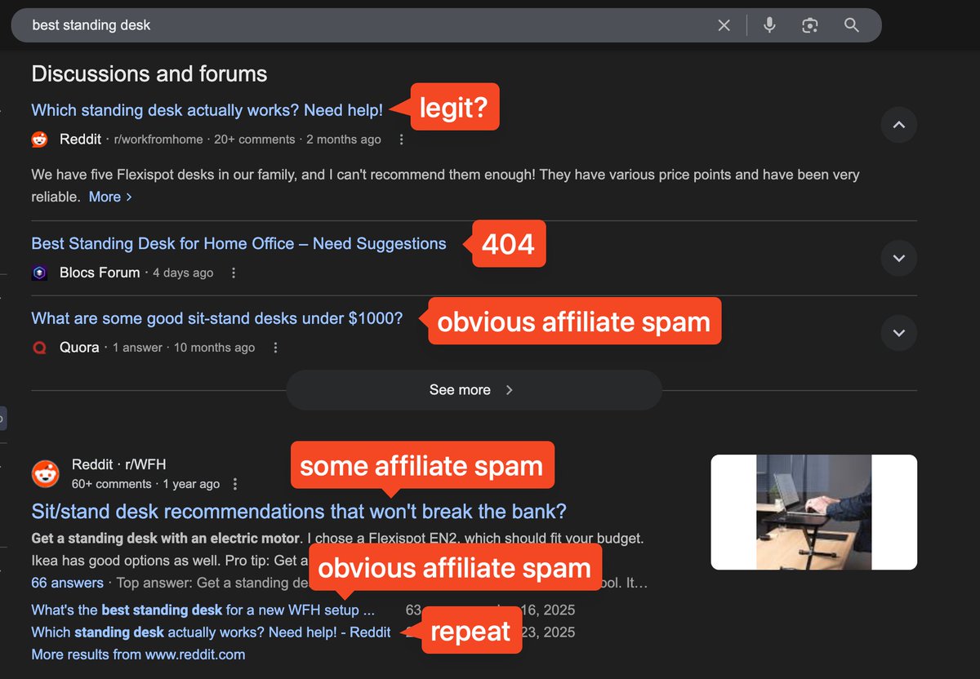Open the three-dot menu beside Quora result
Viewport: 980px width, 679px height.
[x=275, y=348]
